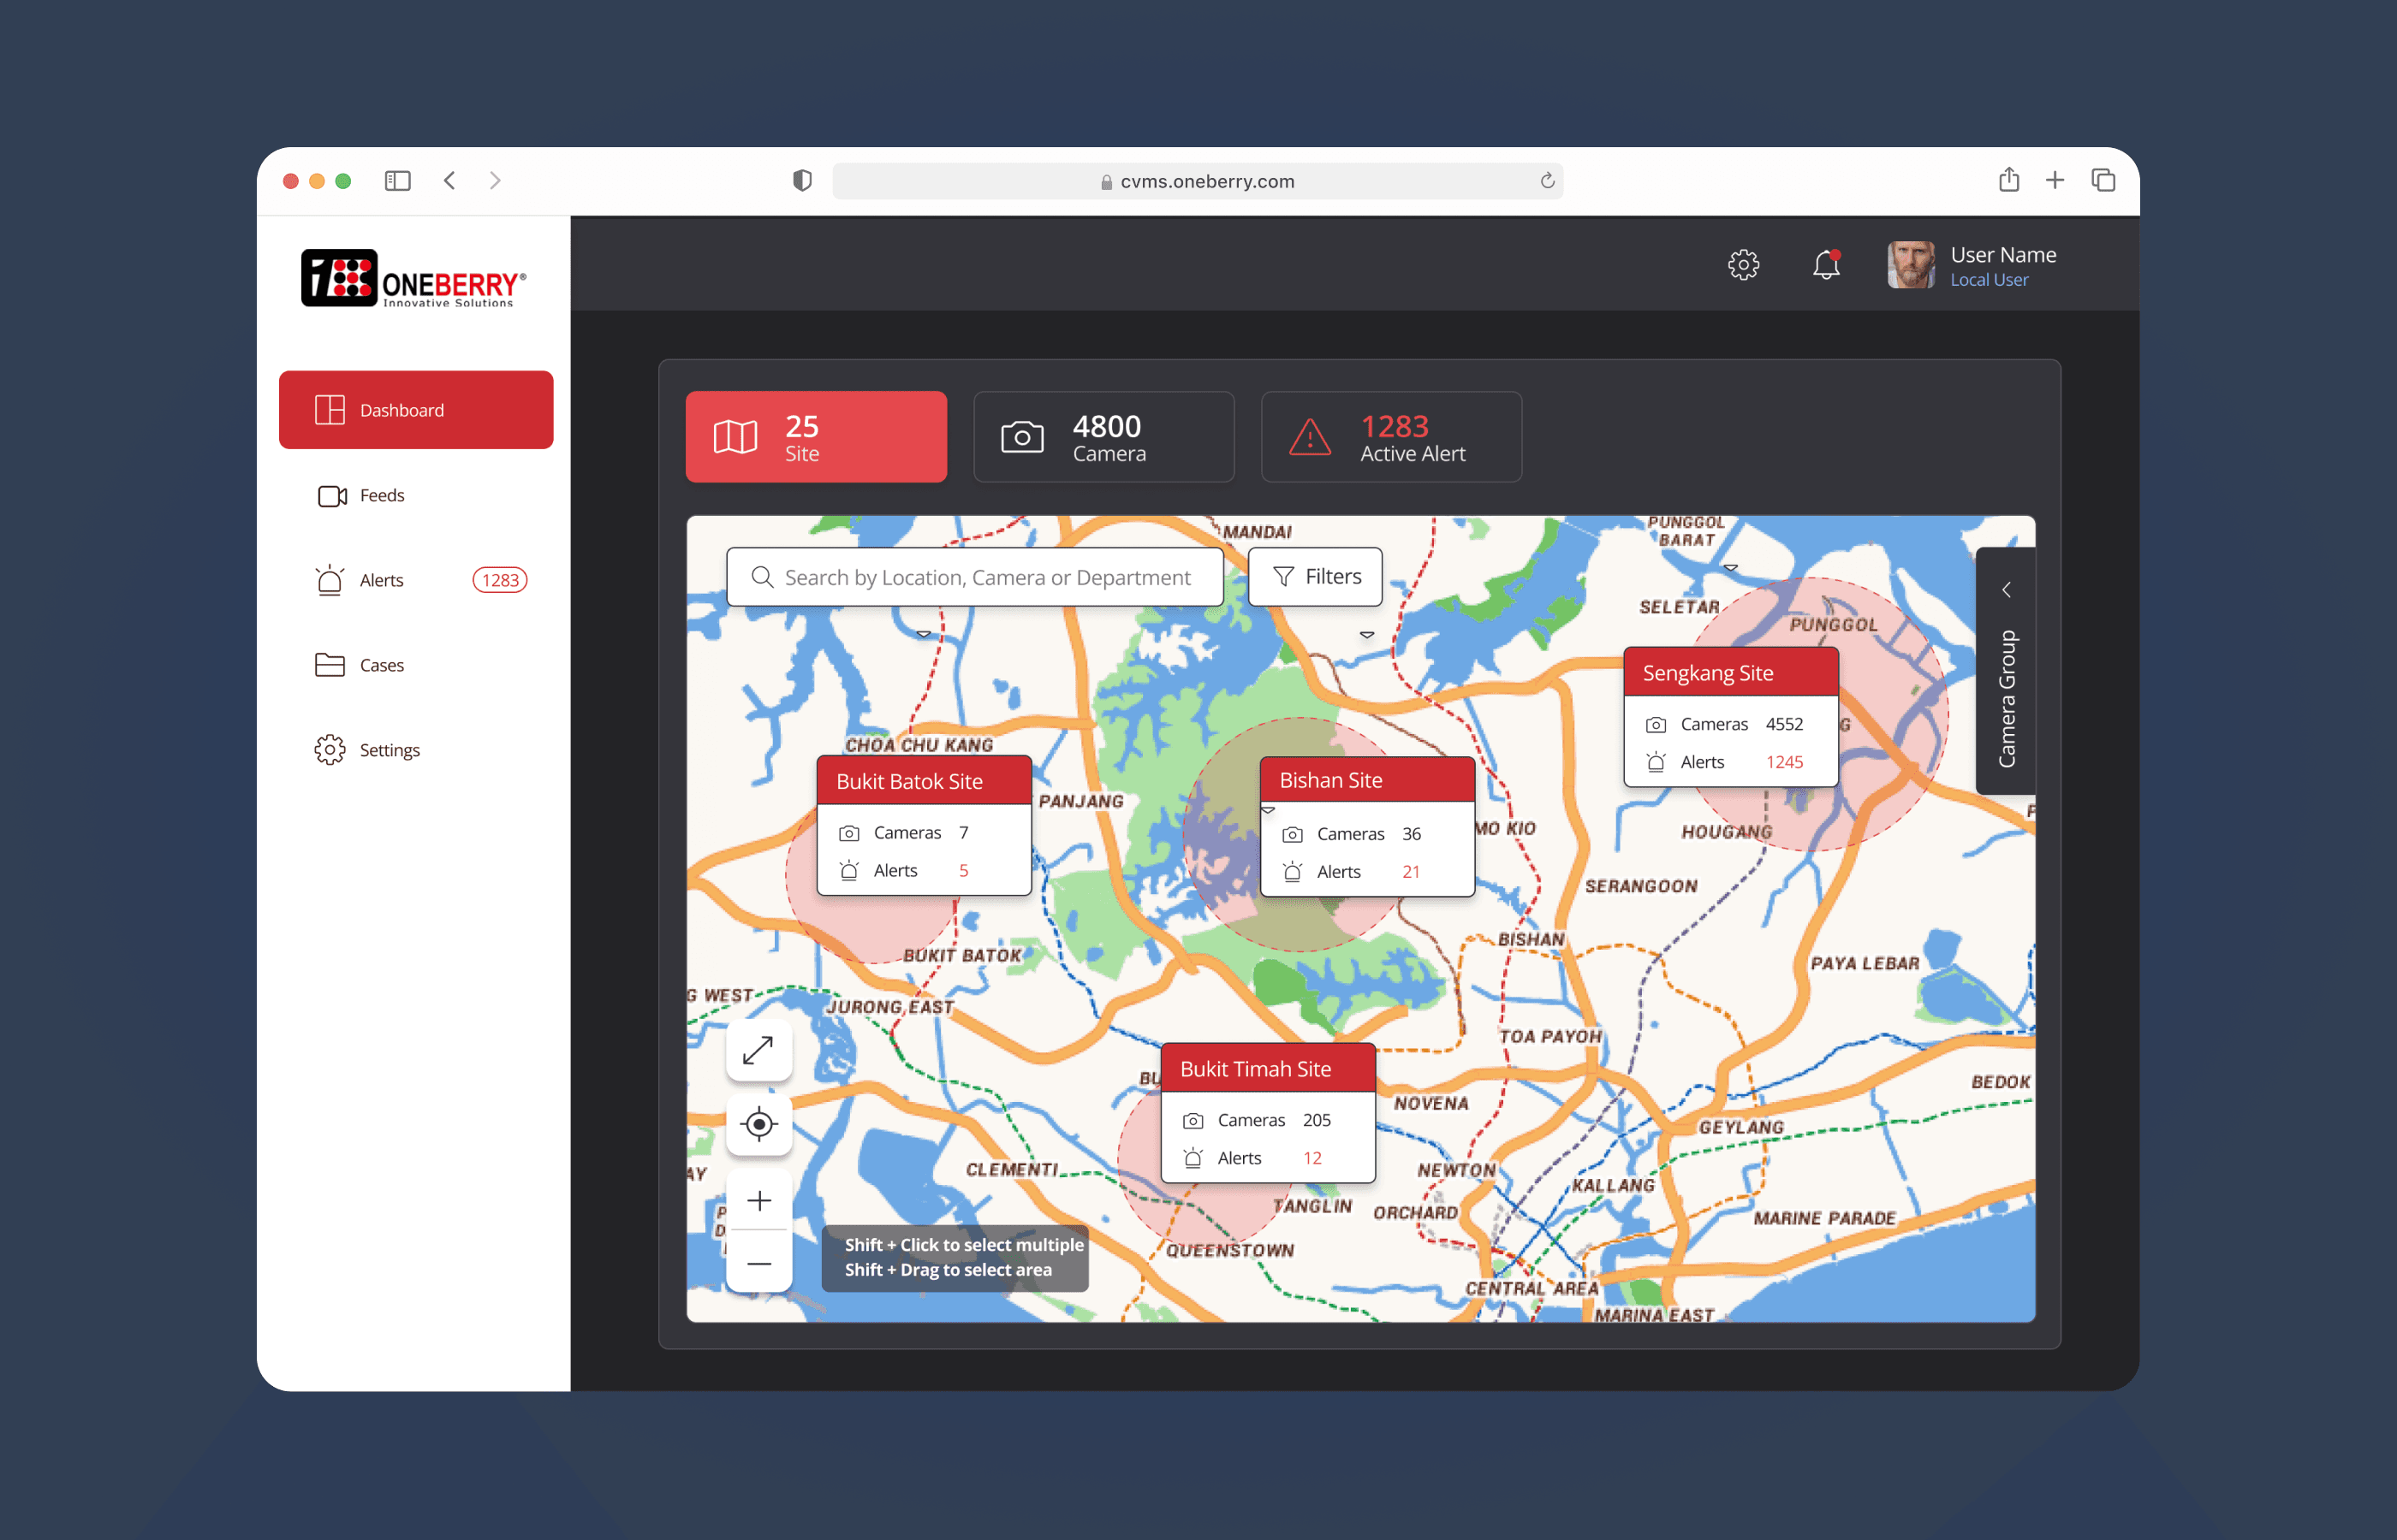Click the User Name label
Image resolution: width=2397 pixels, height=1540 pixels.
coord(2003,255)
